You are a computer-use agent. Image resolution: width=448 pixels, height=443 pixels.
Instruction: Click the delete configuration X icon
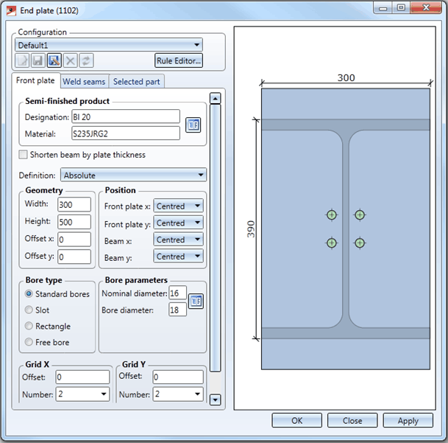tap(70, 60)
